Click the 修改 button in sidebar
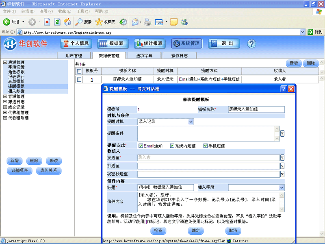325x244 pixels. point(54,161)
